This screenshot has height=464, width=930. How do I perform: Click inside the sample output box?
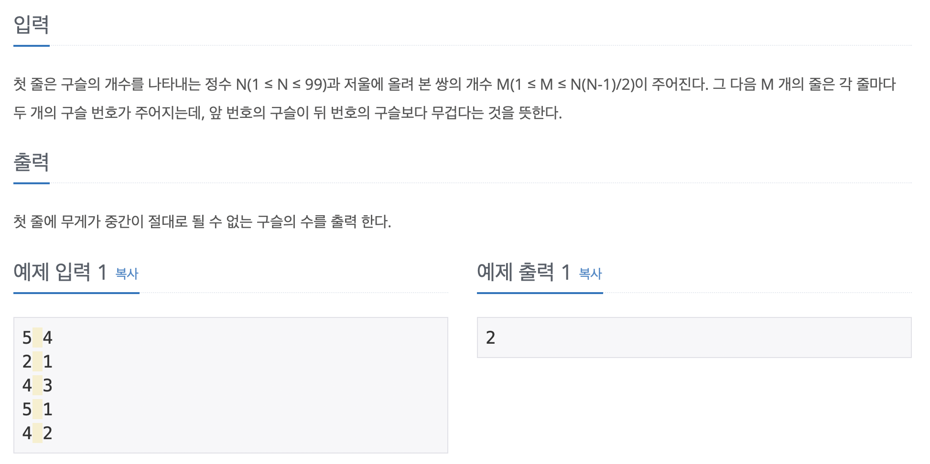click(693, 337)
